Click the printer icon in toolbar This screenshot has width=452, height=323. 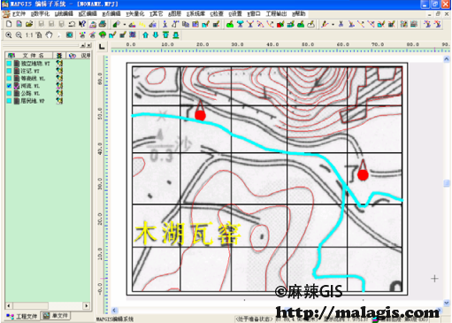(x=103, y=24)
